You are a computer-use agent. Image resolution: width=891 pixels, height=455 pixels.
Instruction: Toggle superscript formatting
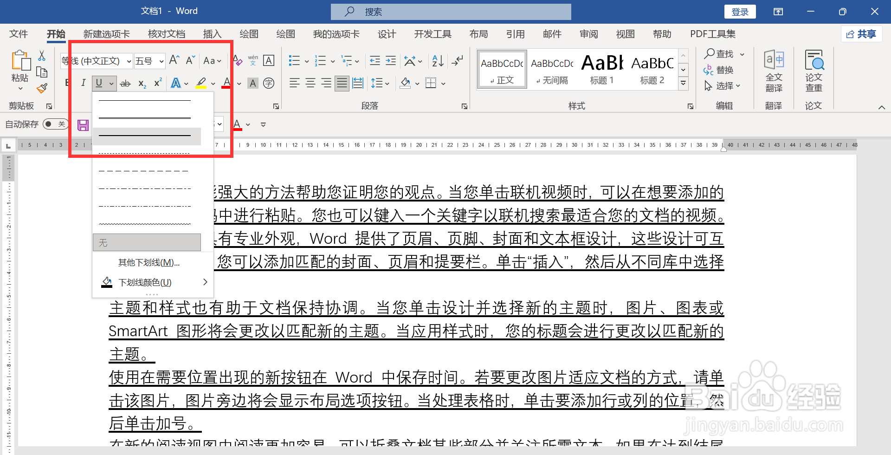point(158,83)
